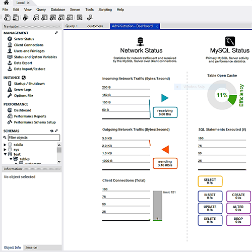The width and height of the screenshot is (252, 252).
Task: Open the Query menu
Action: tap(41, 10)
